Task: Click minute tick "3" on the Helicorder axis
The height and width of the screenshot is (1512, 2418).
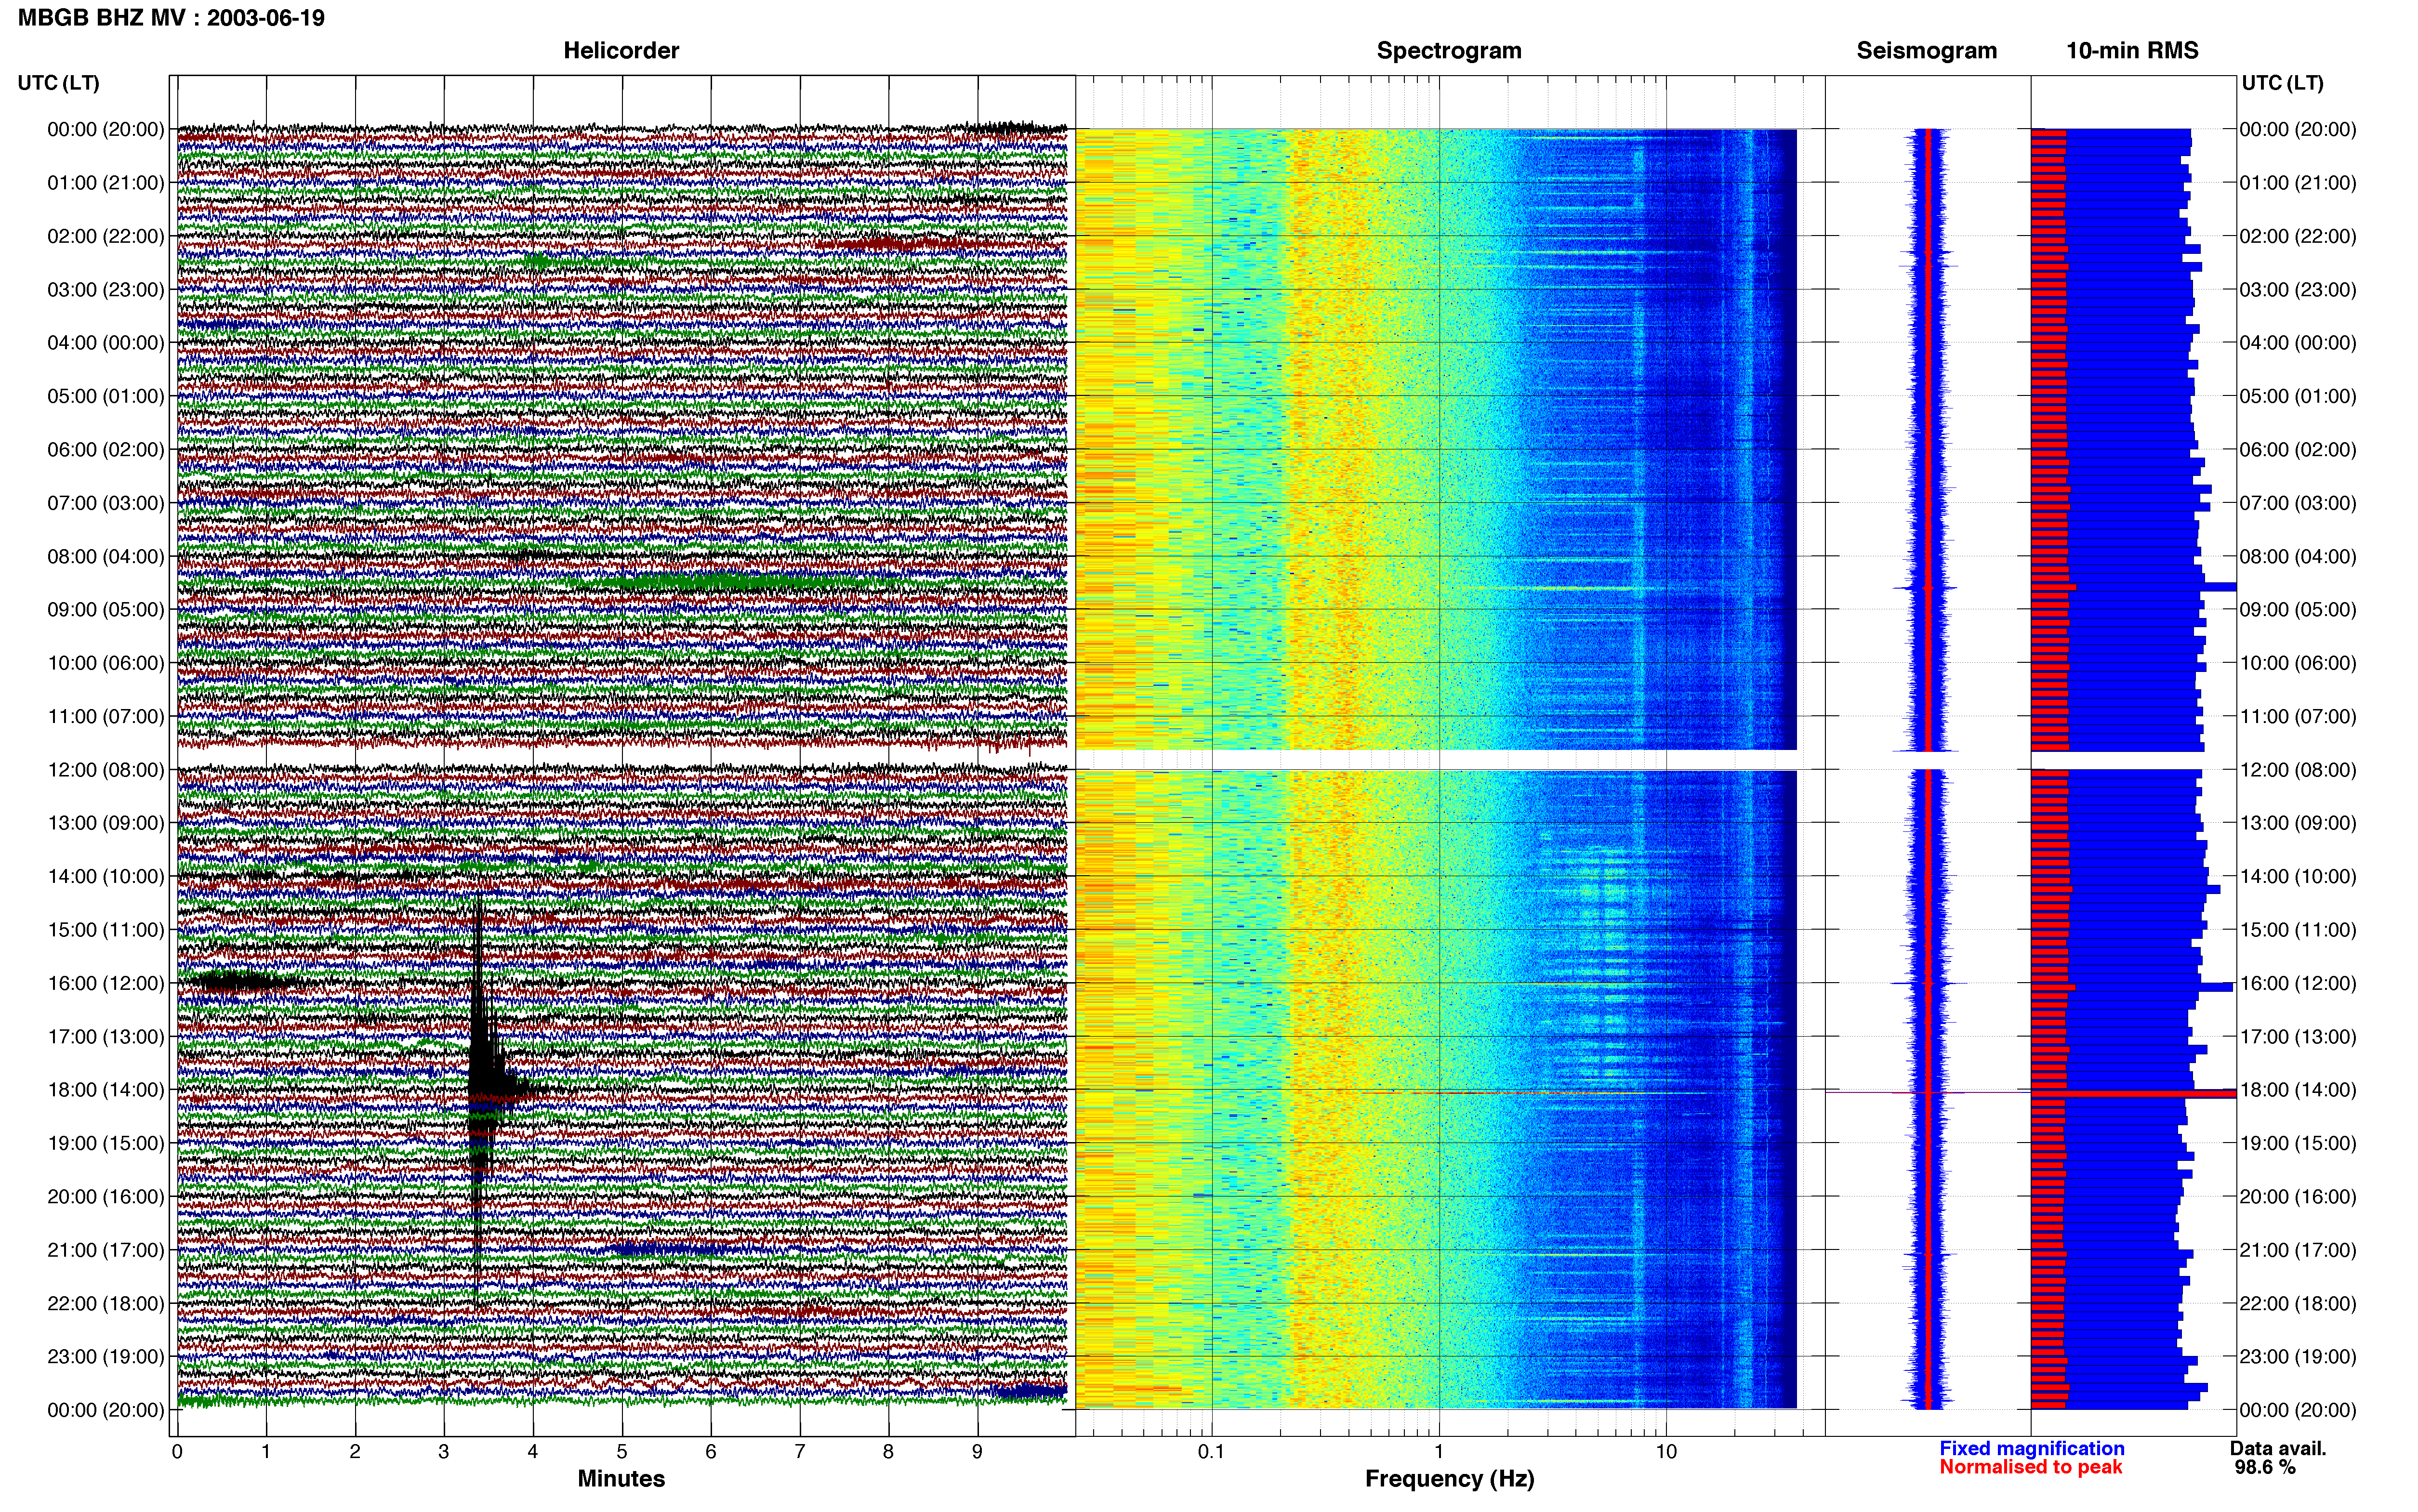Action: pos(444,1452)
